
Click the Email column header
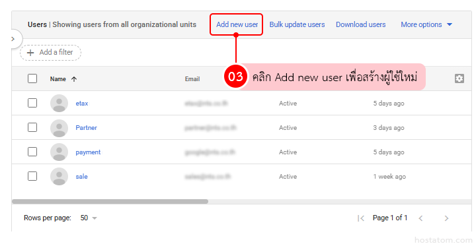192,79
